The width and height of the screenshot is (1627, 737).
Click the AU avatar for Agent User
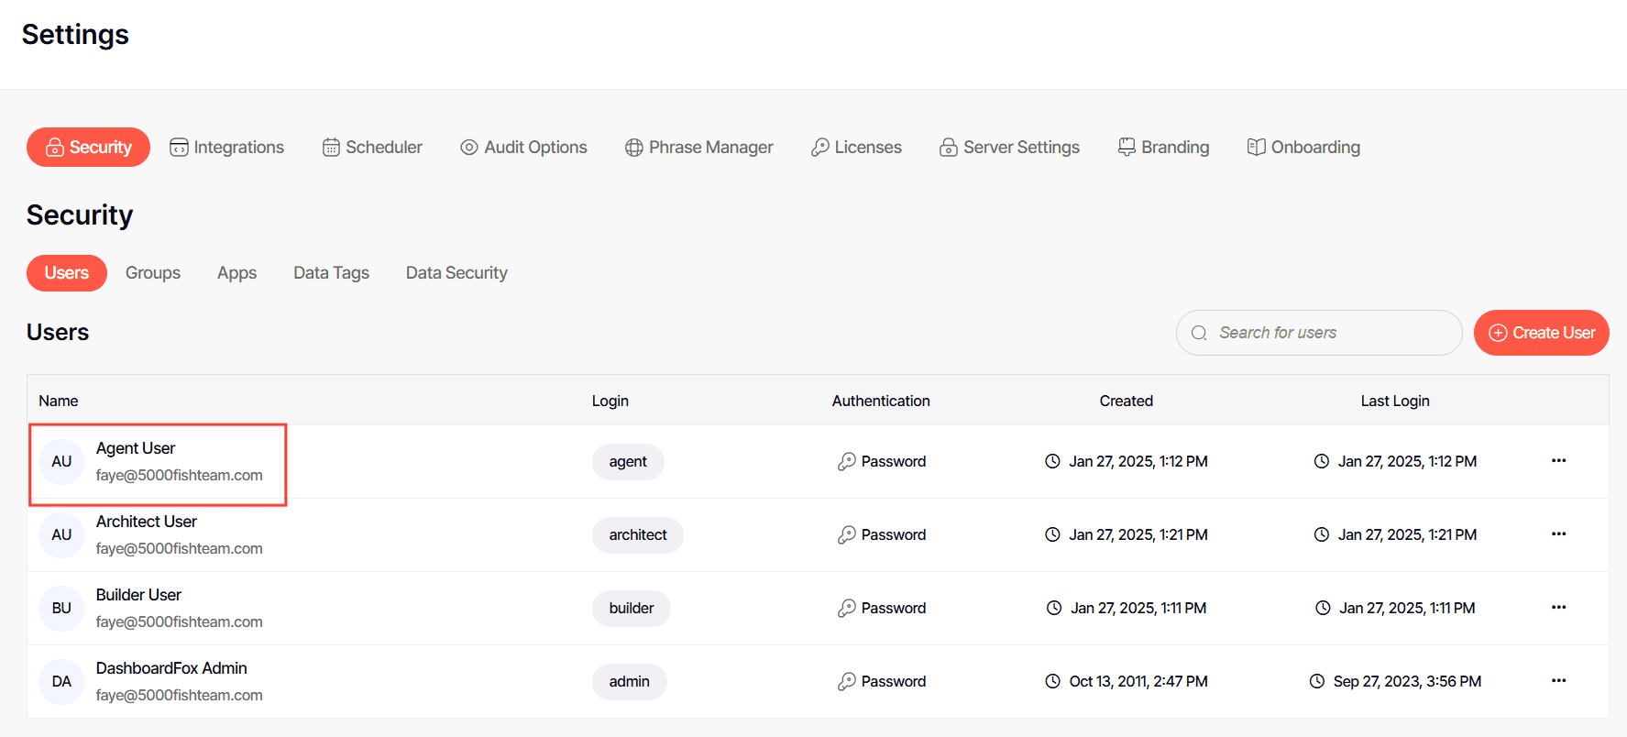[61, 462]
